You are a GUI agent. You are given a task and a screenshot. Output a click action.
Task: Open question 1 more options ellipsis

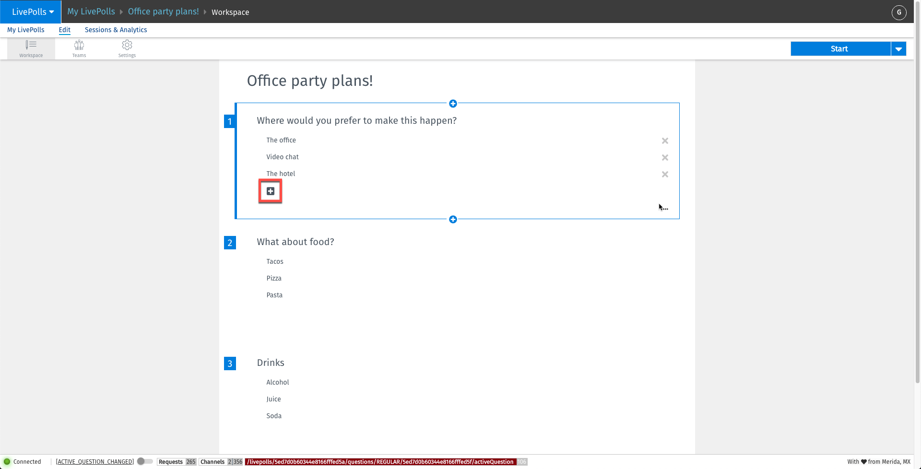tap(665, 209)
